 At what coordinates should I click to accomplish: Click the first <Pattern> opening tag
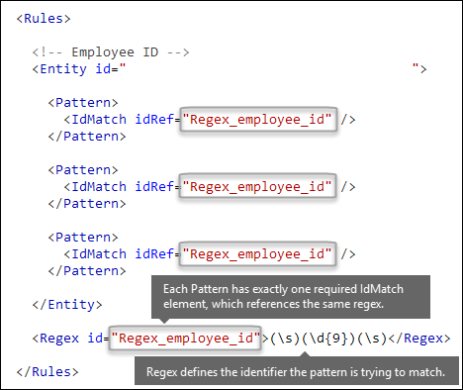tap(83, 103)
